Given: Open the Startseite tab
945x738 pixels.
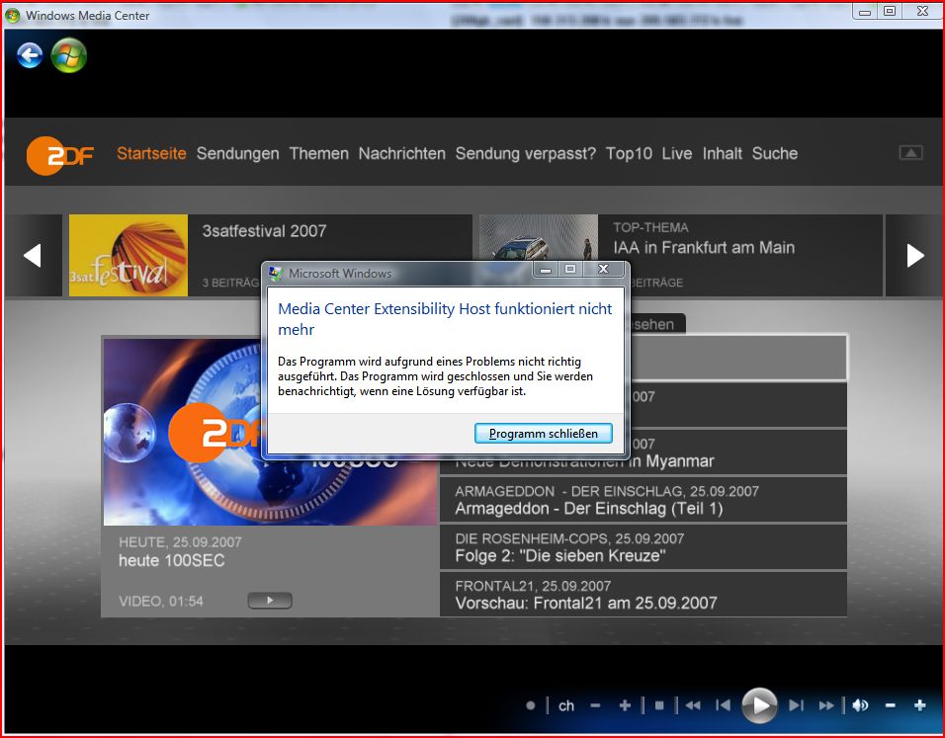Looking at the screenshot, I should pos(151,153).
